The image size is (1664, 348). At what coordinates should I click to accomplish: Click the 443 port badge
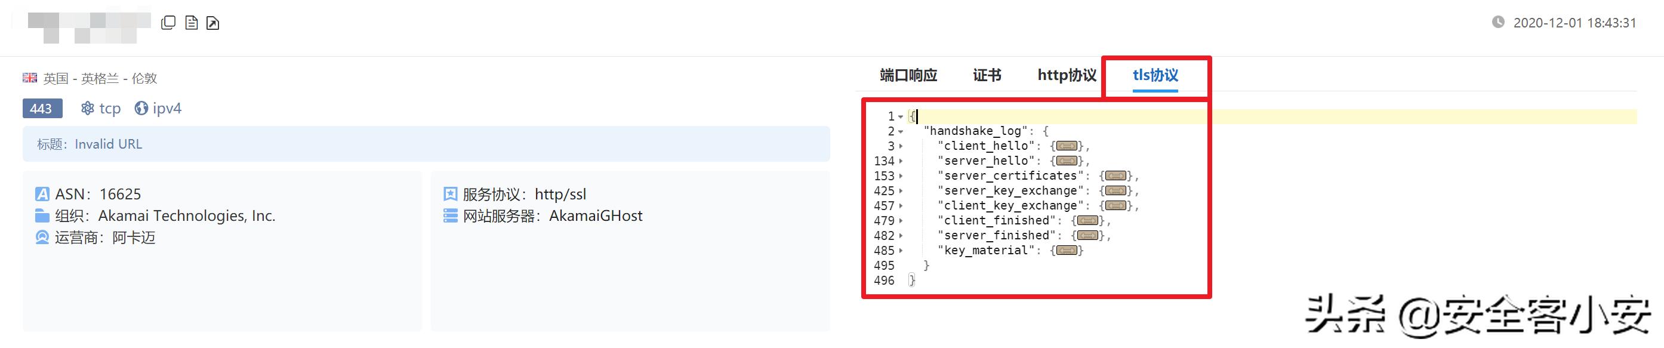point(42,109)
